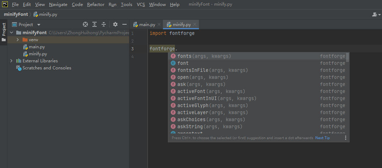Select activeLayer completion suggestion

pos(257,113)
